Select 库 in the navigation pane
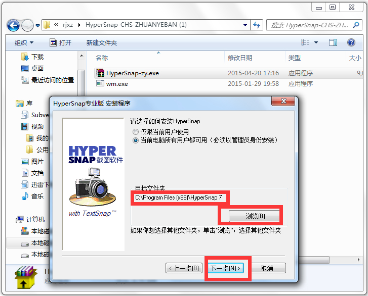The height and width of the screenshot is (296, 368). [24, 103]
